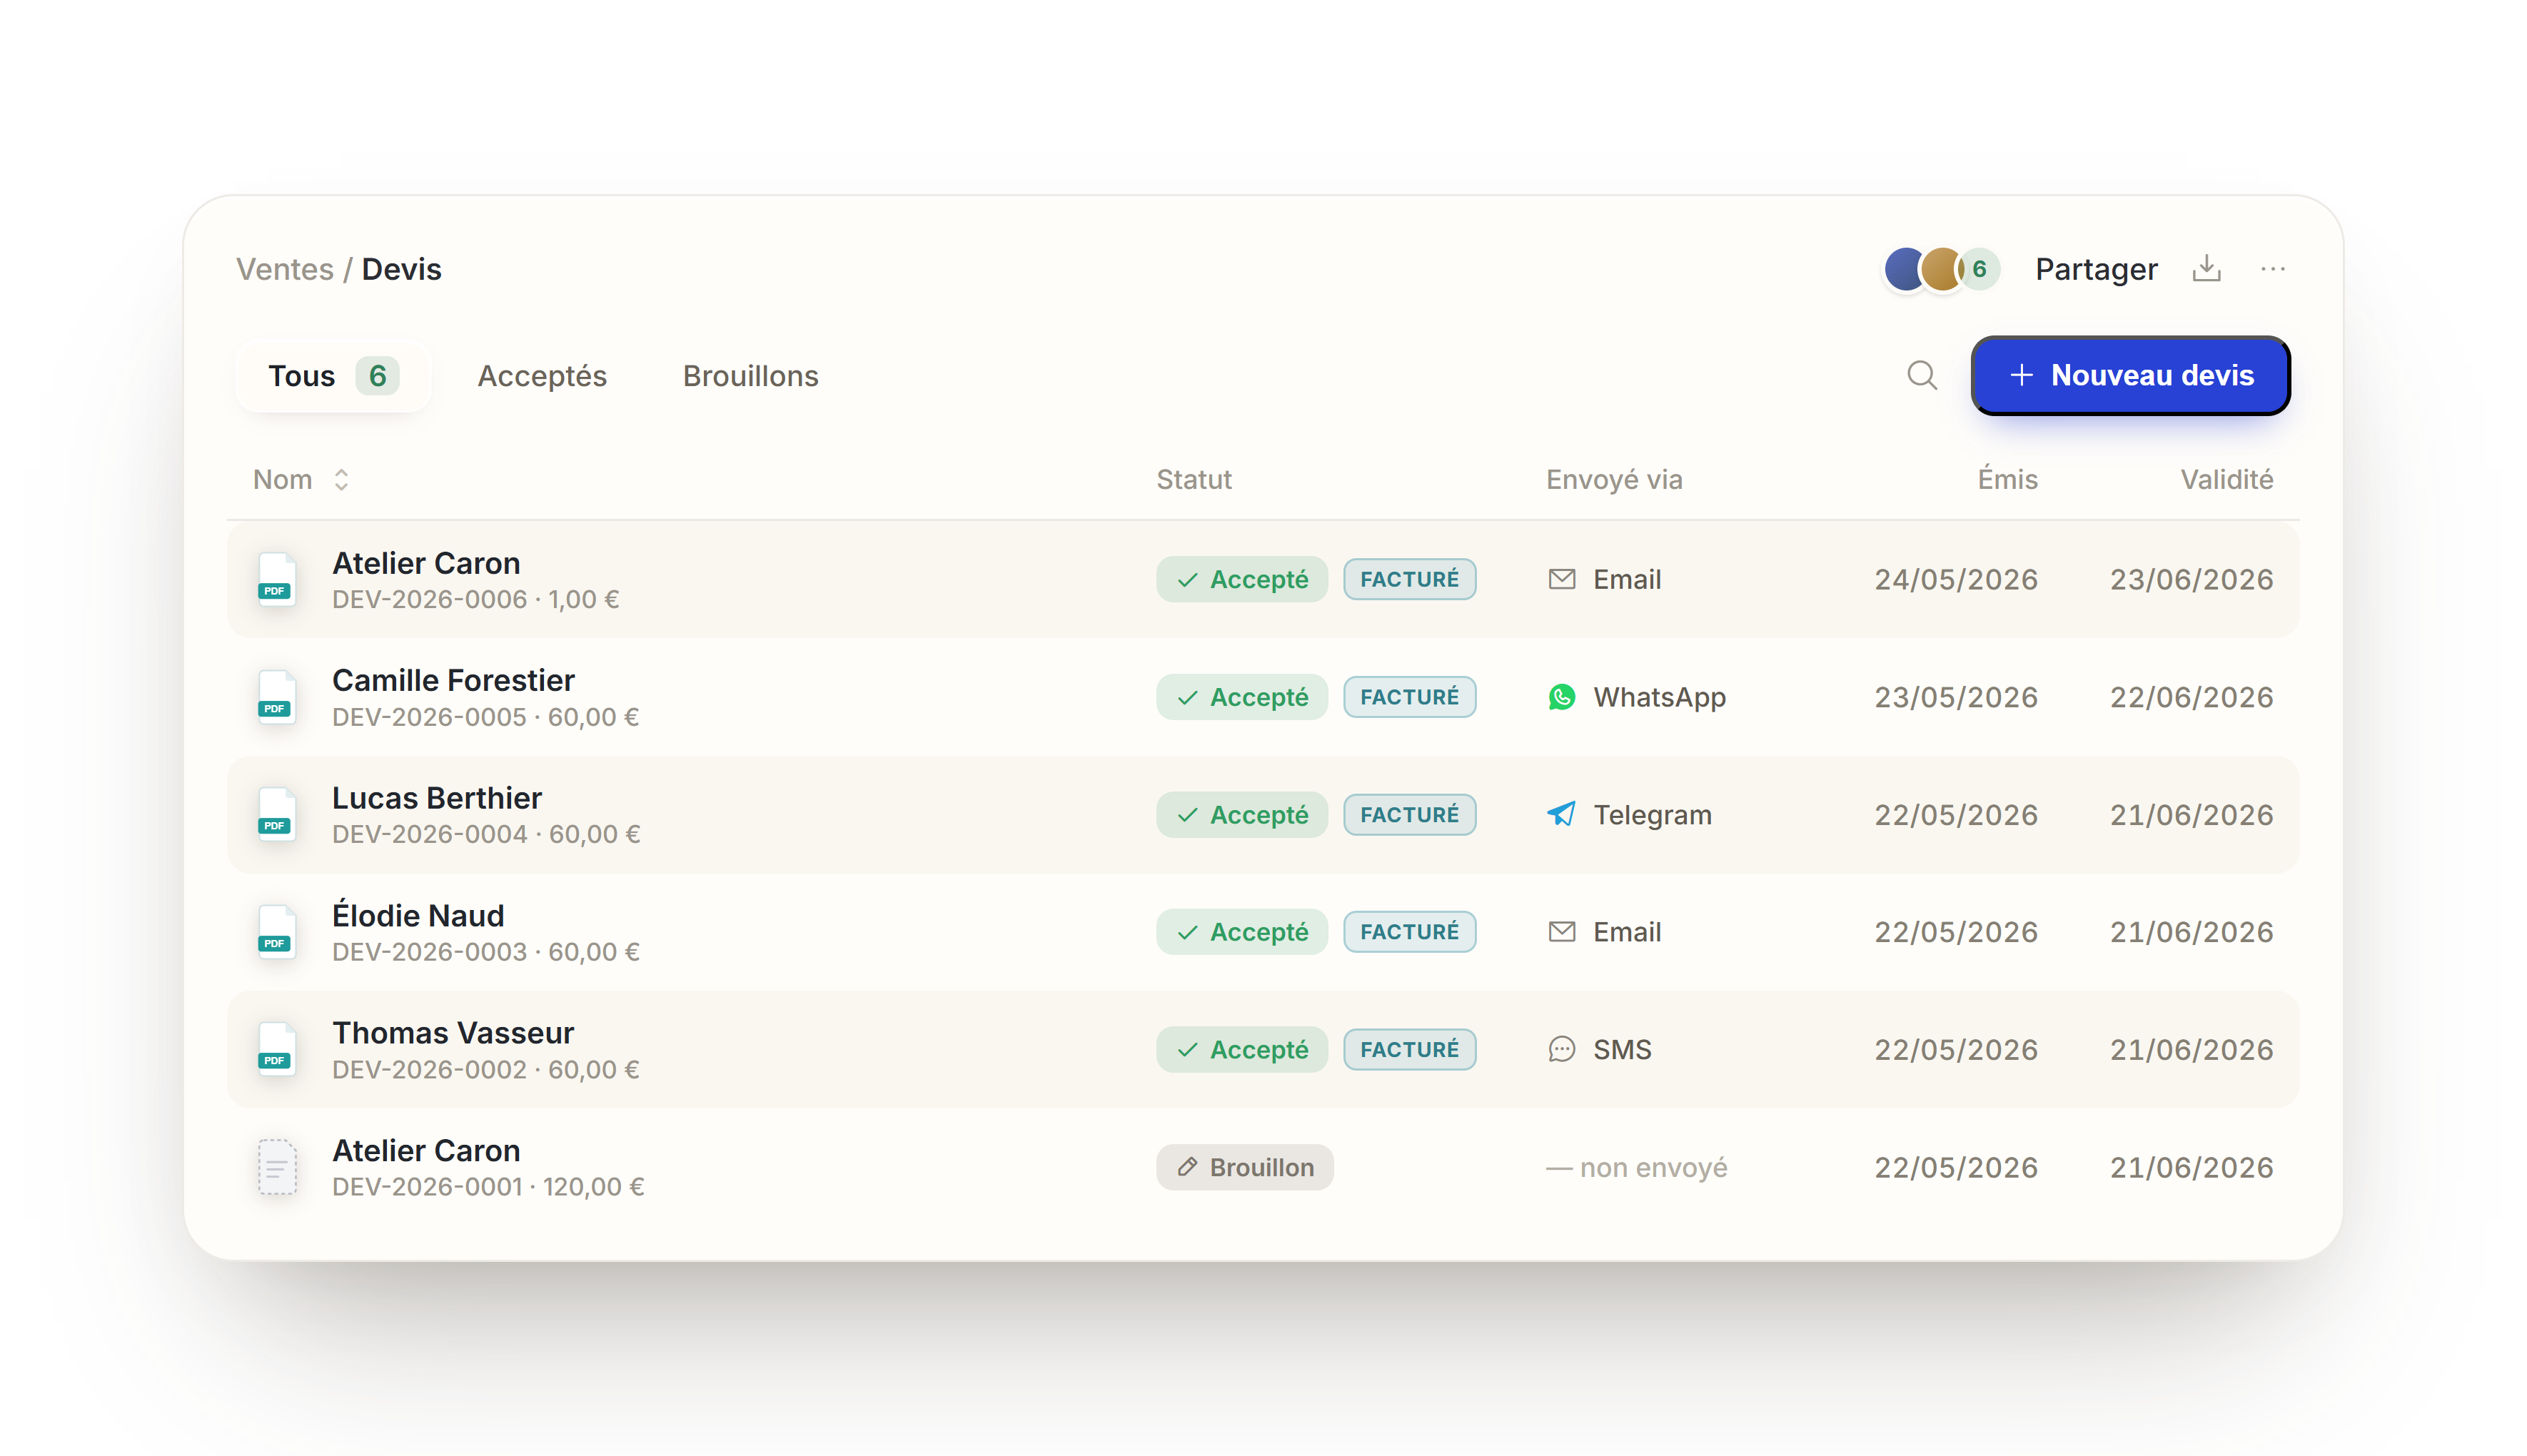Open PDF icon for Thomas Vasseur

pyautogui.click(x=276, y=1049)
